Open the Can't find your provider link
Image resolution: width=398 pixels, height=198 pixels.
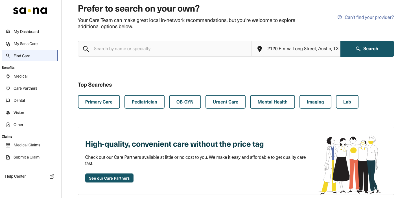click(369, 17)
